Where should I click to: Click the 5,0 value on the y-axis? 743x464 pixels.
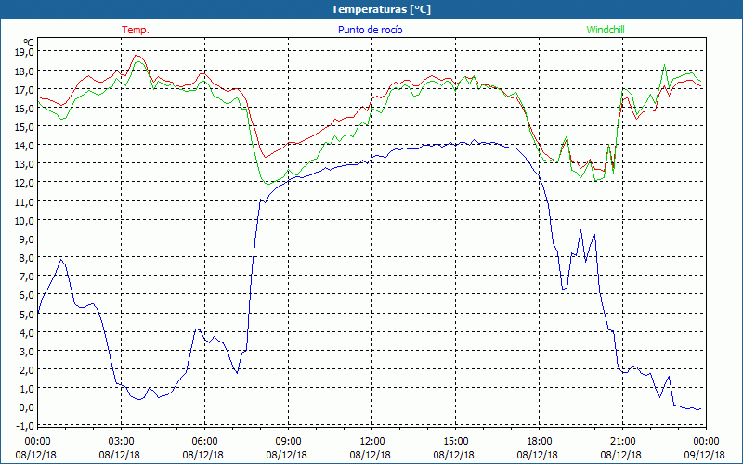tap(27, 314)
